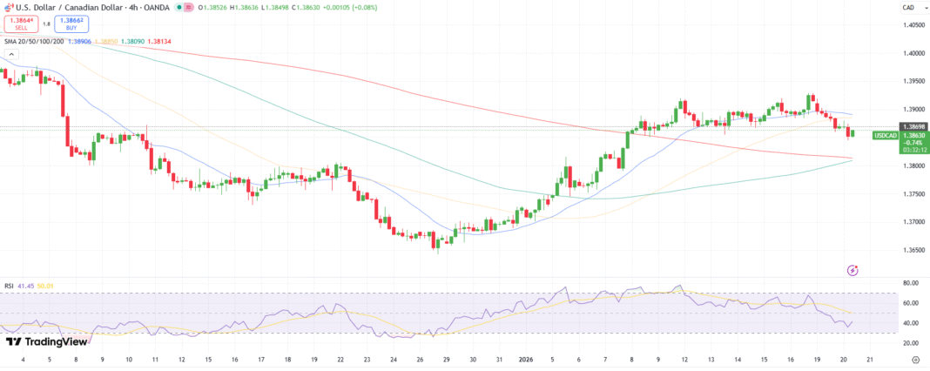
Task: Click the green market open status dot
Action: coord(179,8)
